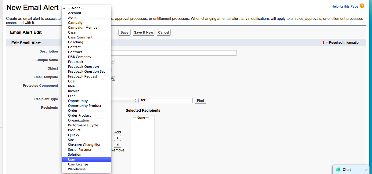The image size is (372, 174).
Task: Select --None-- in Selected Recipients list
Action: click(x=143, y=118)
